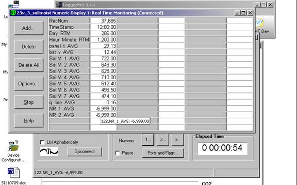The width and height of the screenshot is (297, 185).
Task: Click the Delete button
Action: [29, 47]
